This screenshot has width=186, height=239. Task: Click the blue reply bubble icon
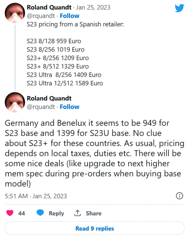click(40, 213)
